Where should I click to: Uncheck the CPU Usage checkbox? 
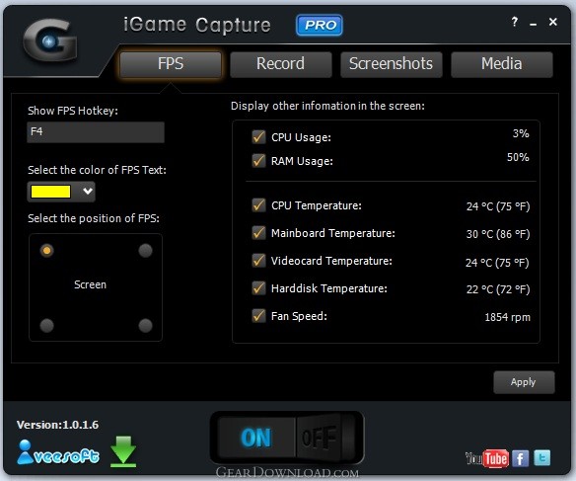pos(258,137)
